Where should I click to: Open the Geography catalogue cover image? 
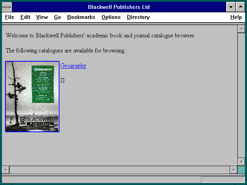(x=32, y=96)
